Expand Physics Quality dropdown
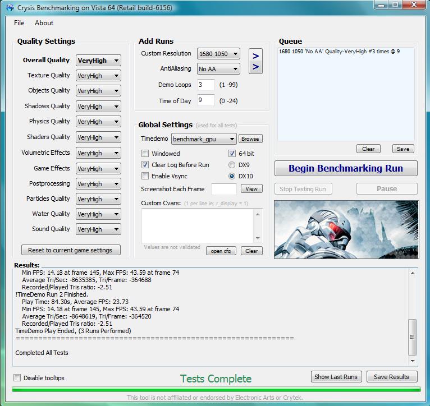 pos(98,121)
